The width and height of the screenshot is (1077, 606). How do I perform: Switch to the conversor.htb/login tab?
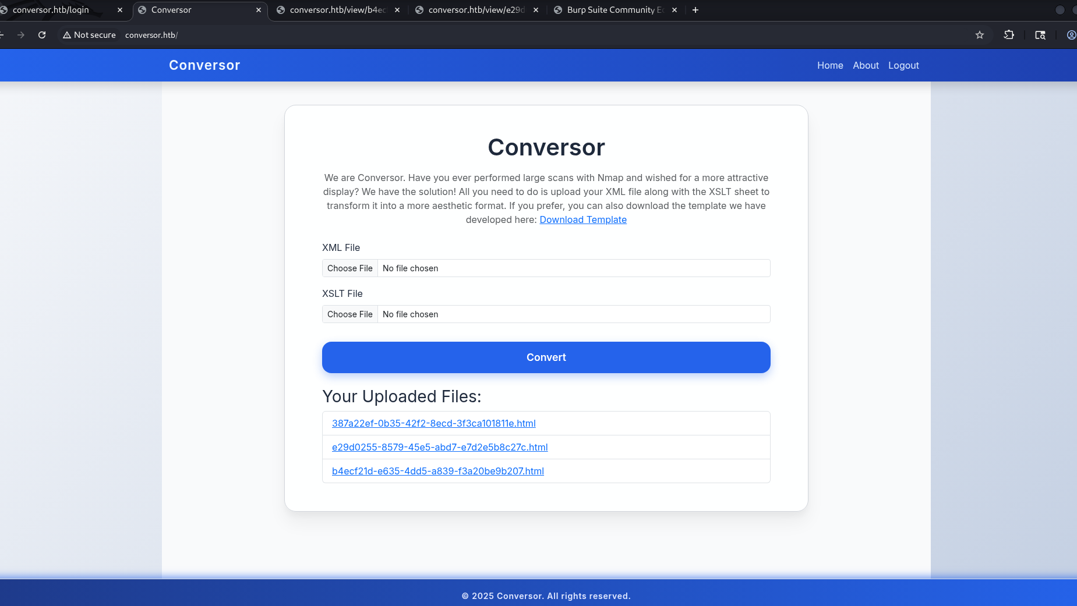pyautogui.click(x=52, y=9)
